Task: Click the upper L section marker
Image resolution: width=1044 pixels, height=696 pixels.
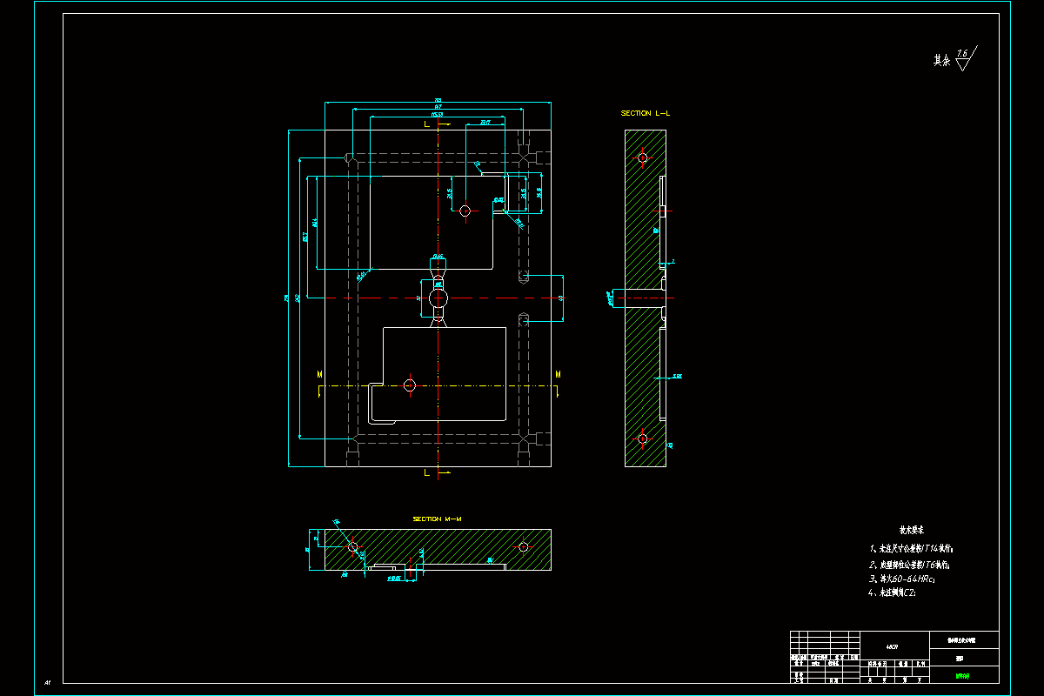Action: coord(426,124)
